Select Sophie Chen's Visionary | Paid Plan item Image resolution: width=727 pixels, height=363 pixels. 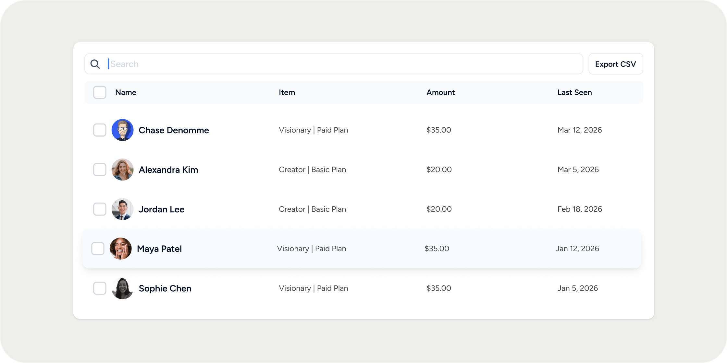pos(314,288)
